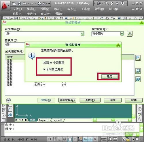Open the quick access toolbar customize dropdown
Image resolution: width=144 pixels, height=142 pixels.
pyautogui.click(x=49, y=3)
